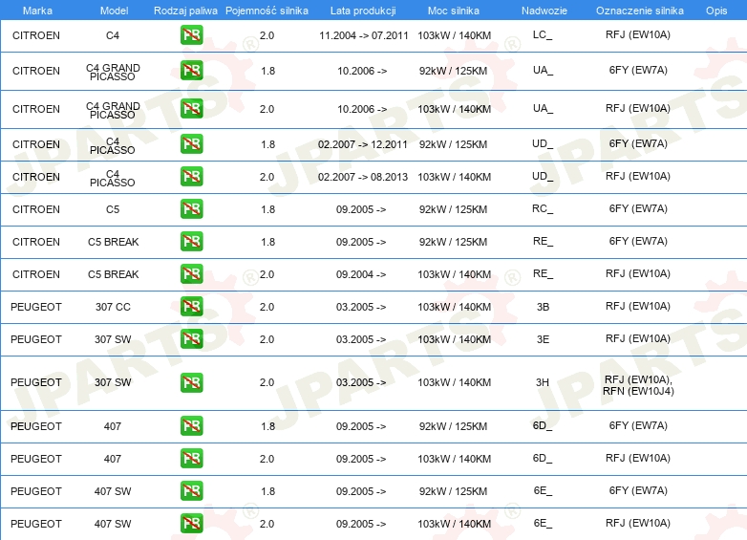The image size is (747, 540).
Task: Click body code 6E_ in the 2.0 row
Action: pyautogui.click(x=544, y=524)
